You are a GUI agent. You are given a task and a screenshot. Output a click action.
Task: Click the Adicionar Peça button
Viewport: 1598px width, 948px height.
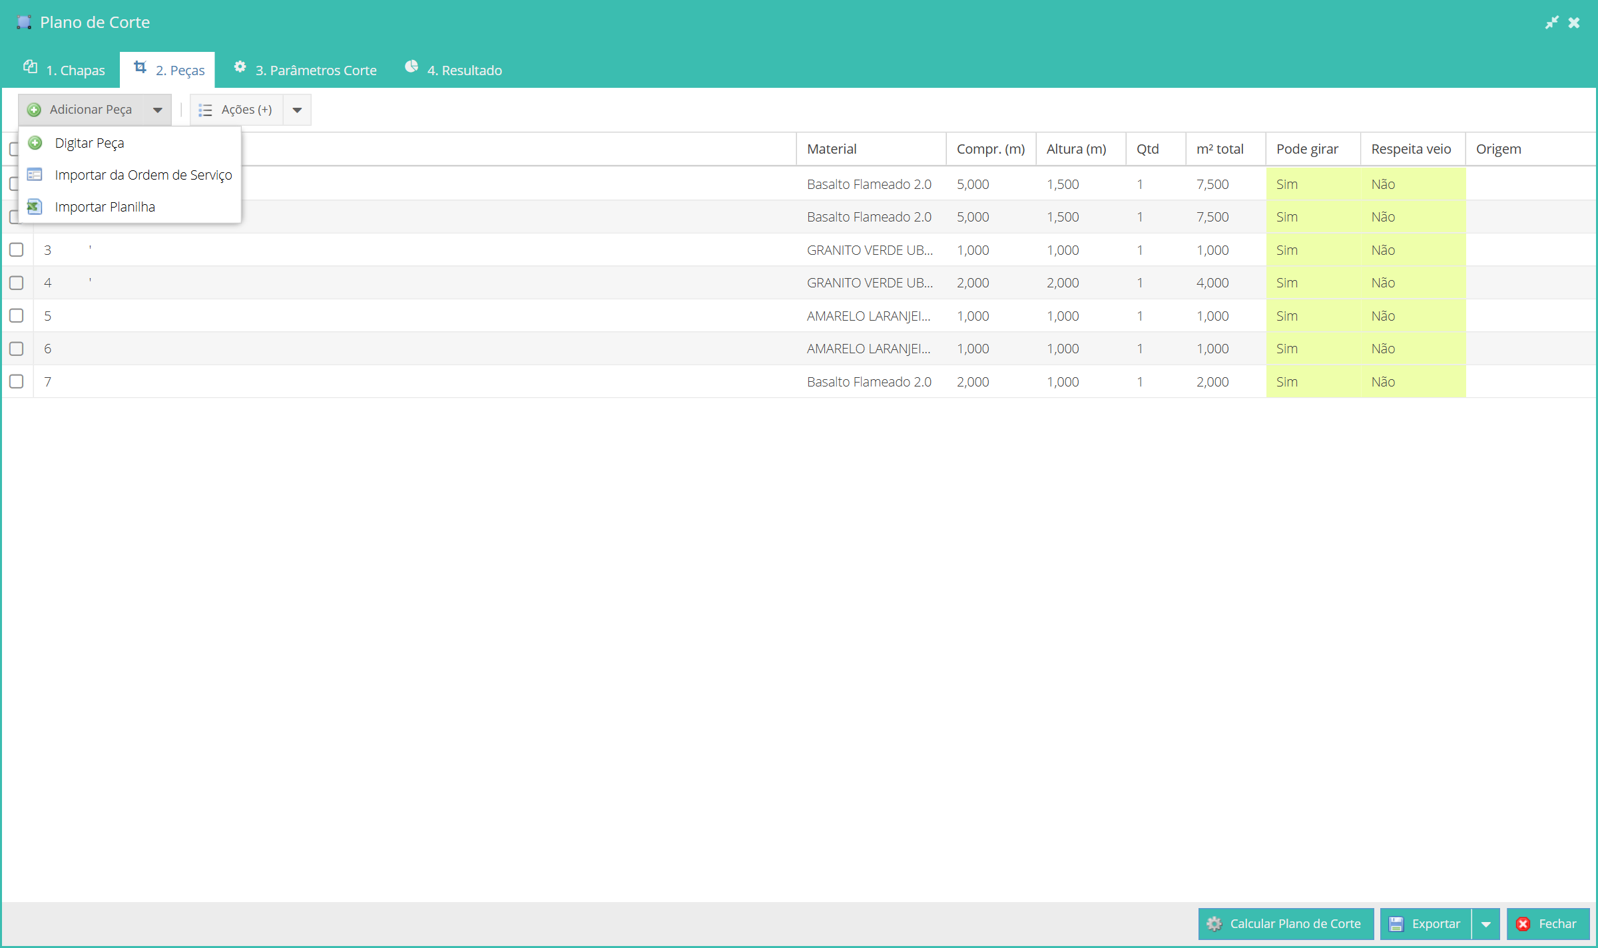(x=81, y=110)
